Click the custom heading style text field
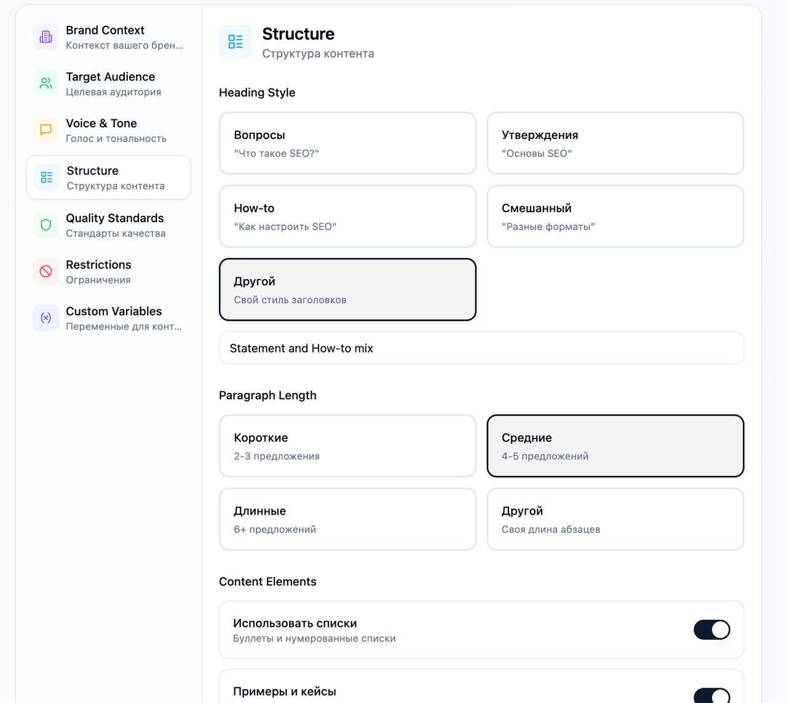 coord(481,348)
